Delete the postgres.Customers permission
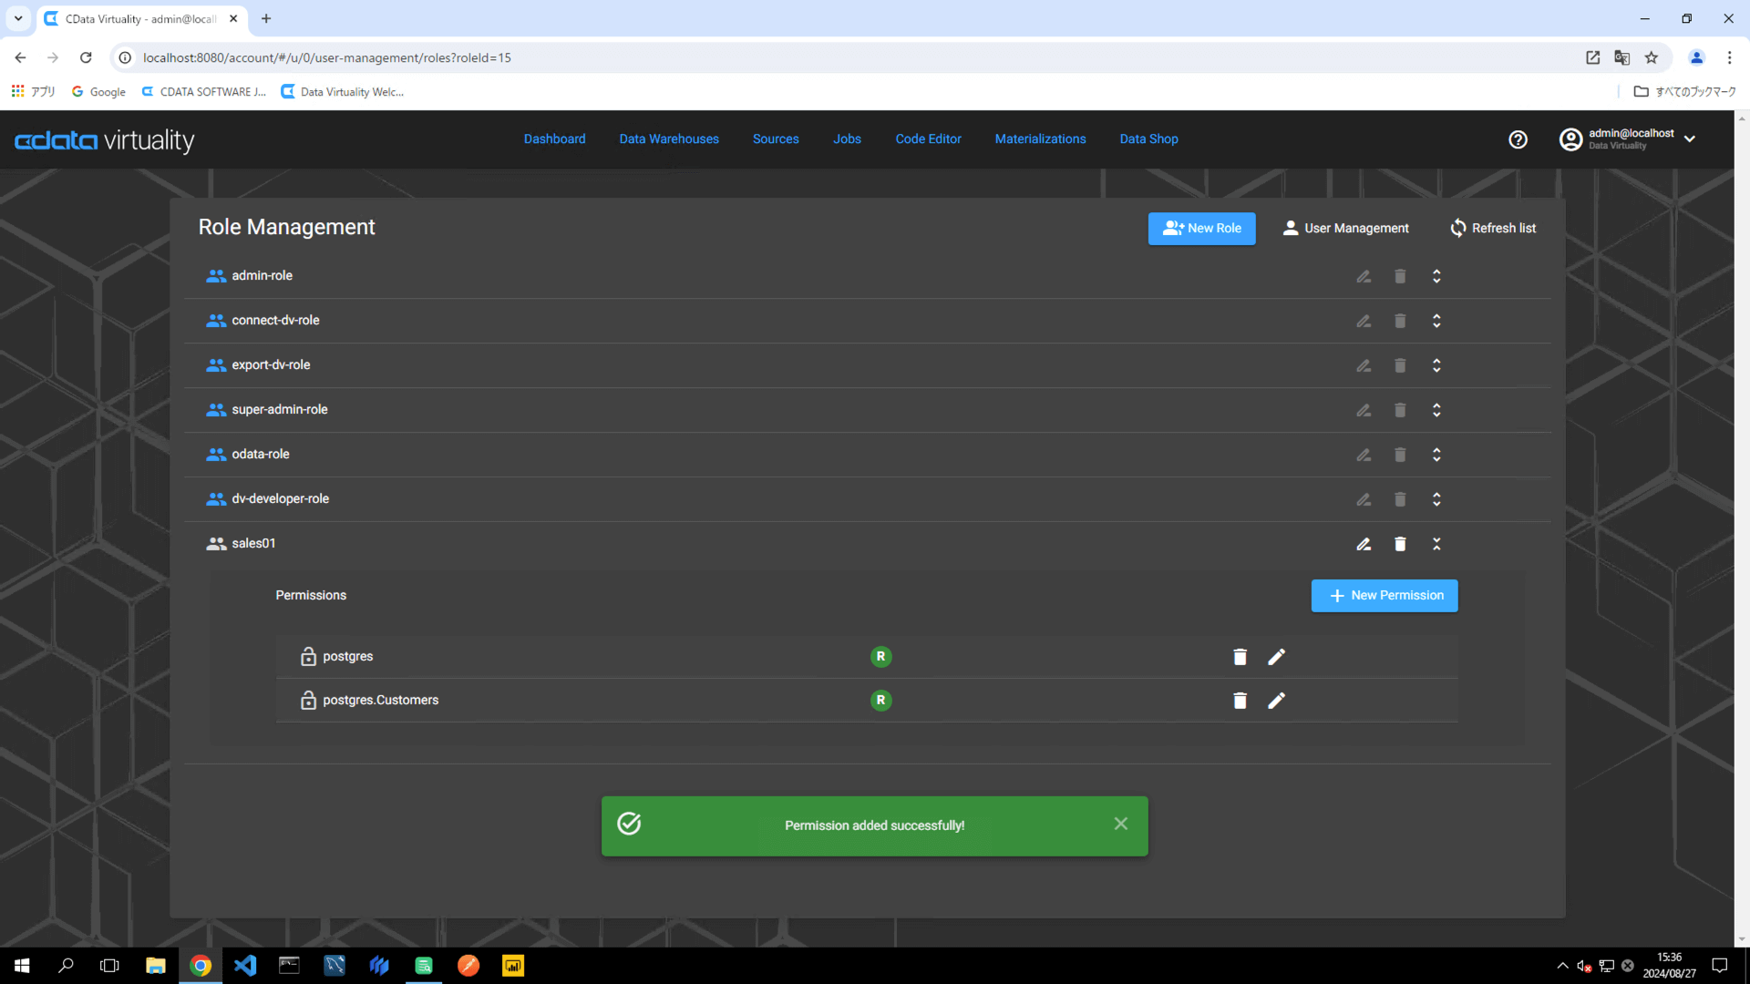Viewport: 1750px width, 984px height. (1240, 701)
